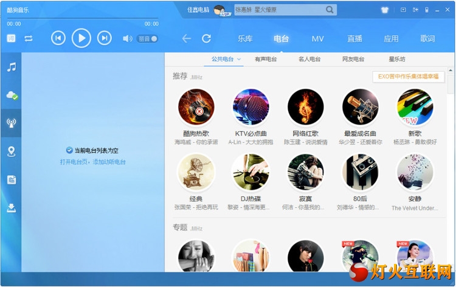Select the 名人电台 sub-tab

point(309,60)
